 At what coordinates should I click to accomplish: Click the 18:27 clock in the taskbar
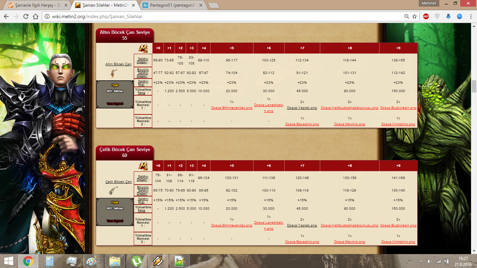click(463, 258)
